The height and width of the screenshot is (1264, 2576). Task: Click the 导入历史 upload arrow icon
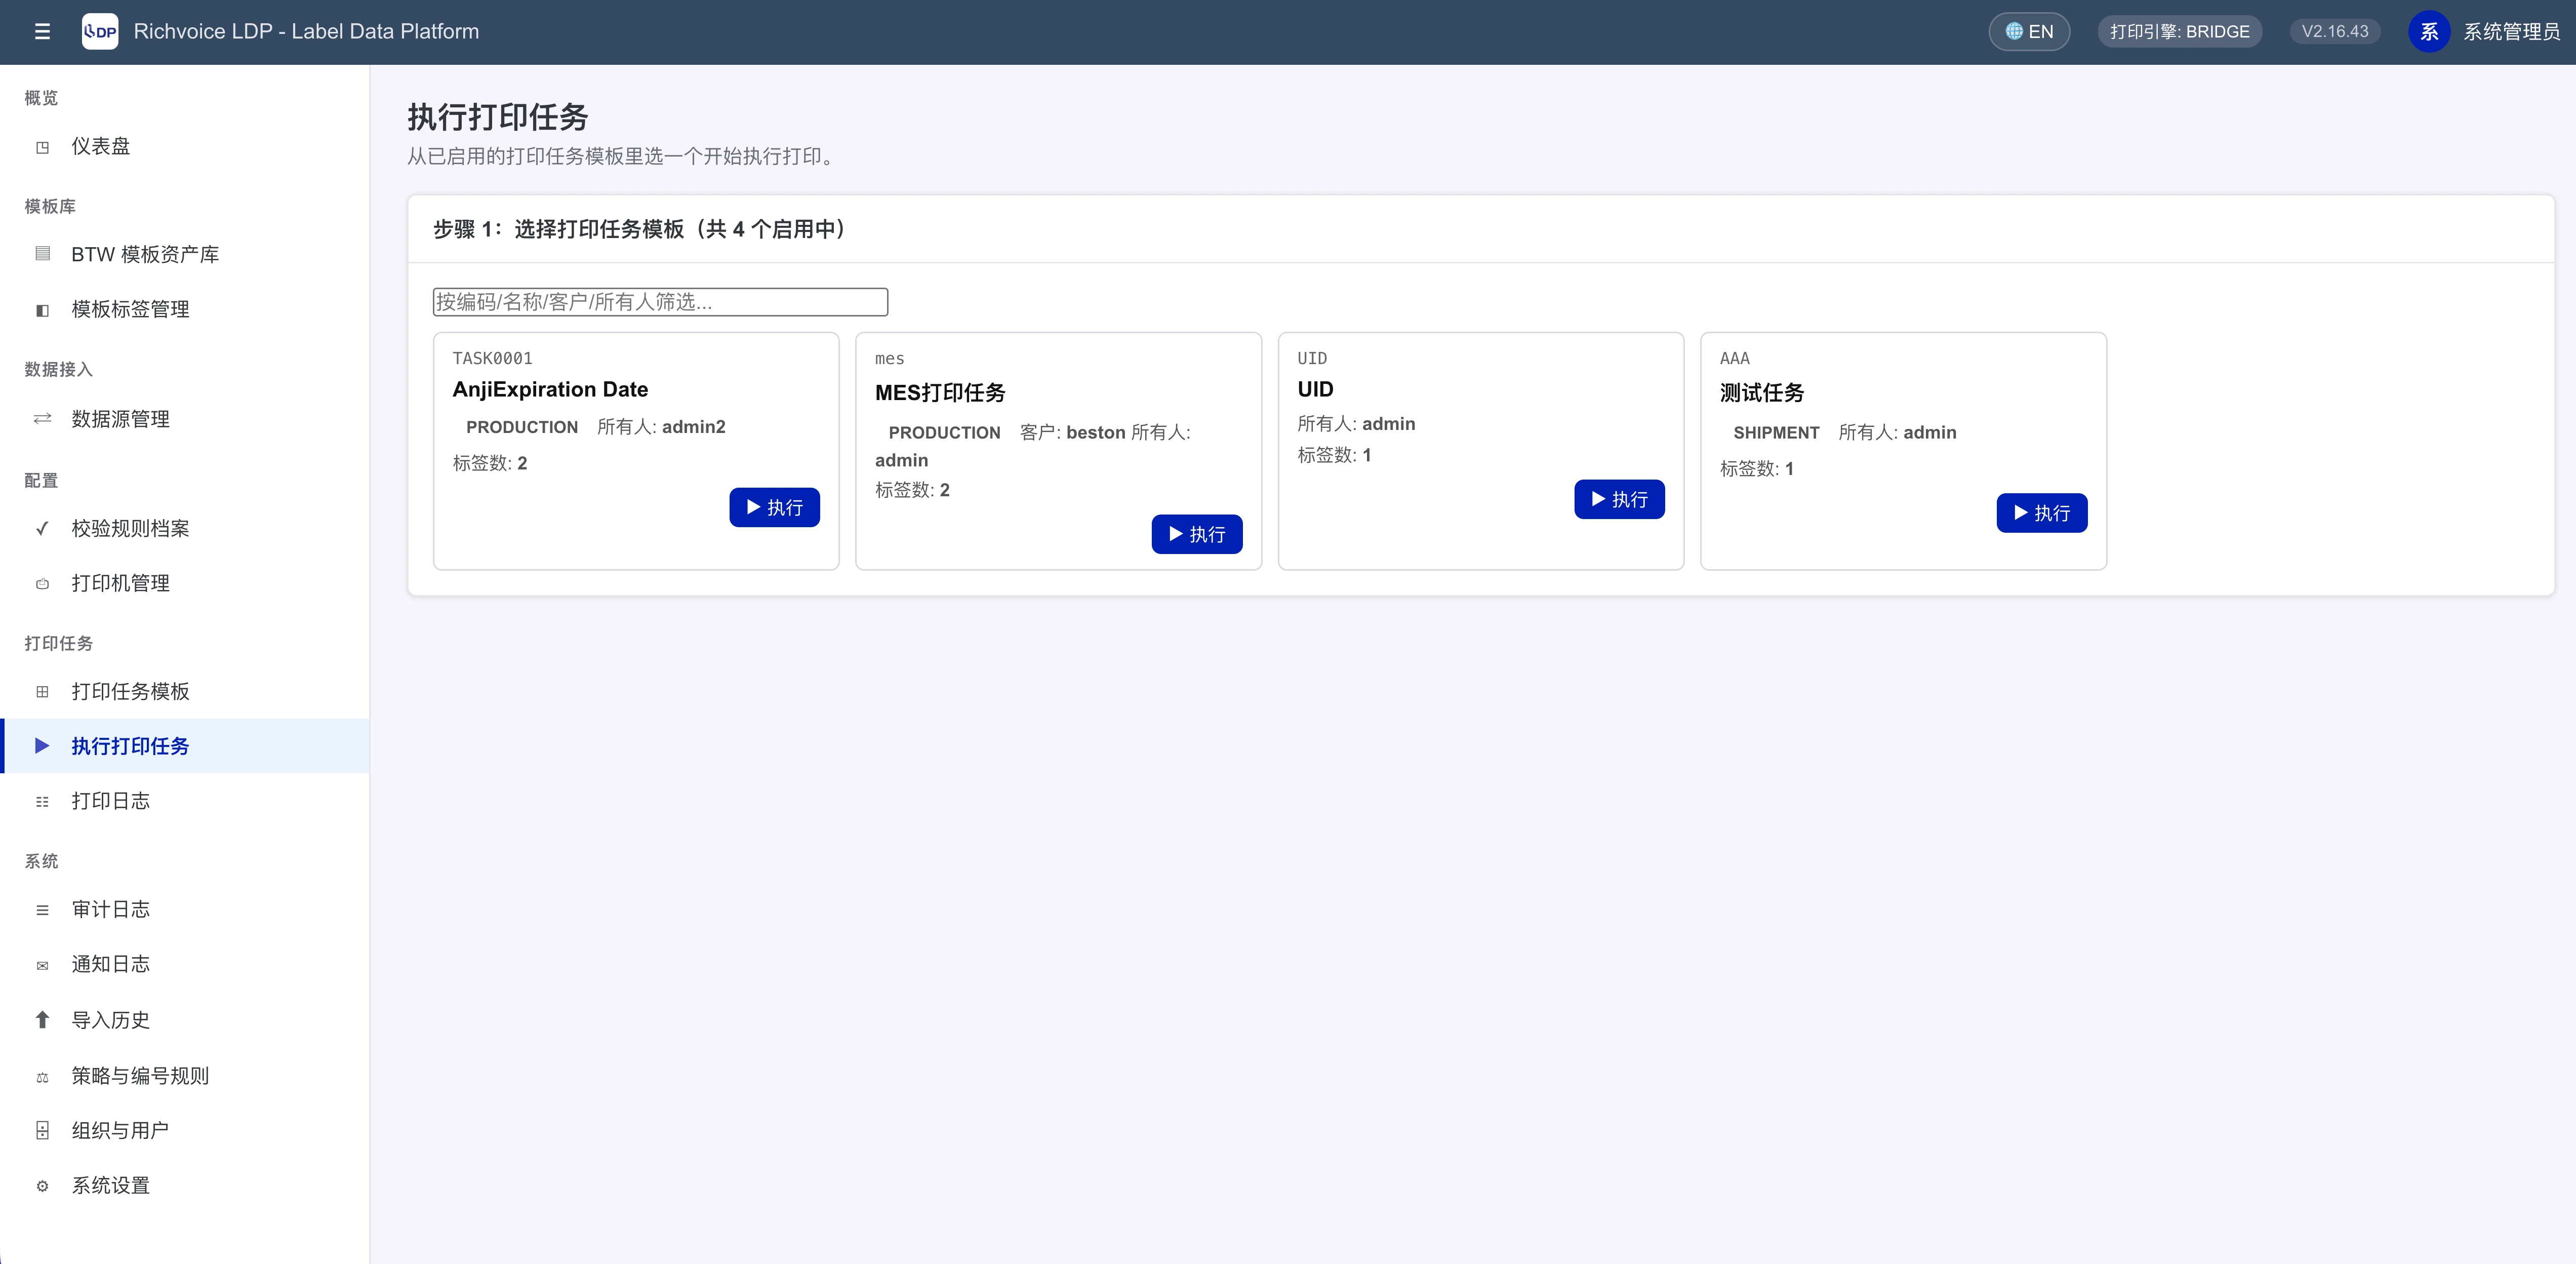pyautogui.click(x=42, y=1020)
